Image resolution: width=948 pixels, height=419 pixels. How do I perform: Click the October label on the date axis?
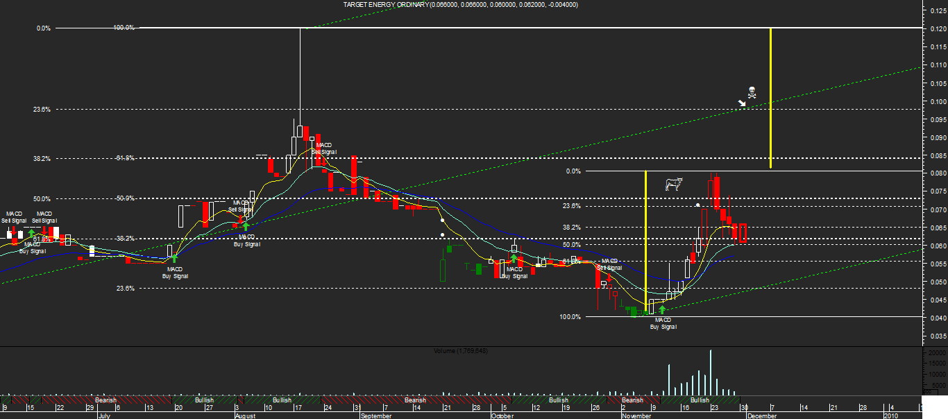(x=504, y=416)
